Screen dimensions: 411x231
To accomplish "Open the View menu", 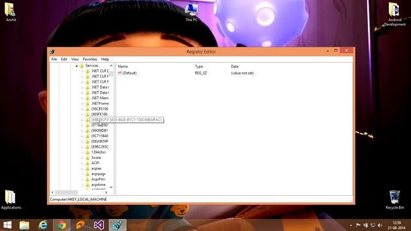I will [75, 59].
